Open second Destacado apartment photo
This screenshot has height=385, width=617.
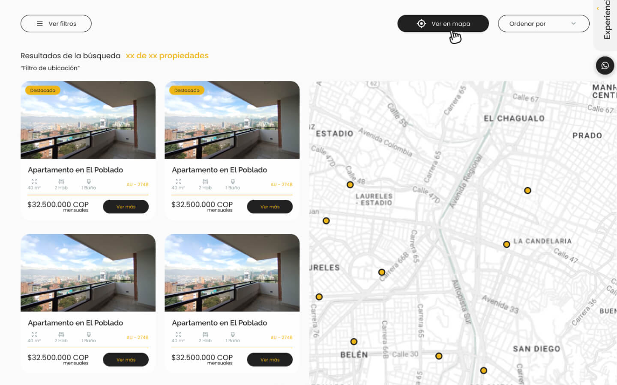[232, 120]
